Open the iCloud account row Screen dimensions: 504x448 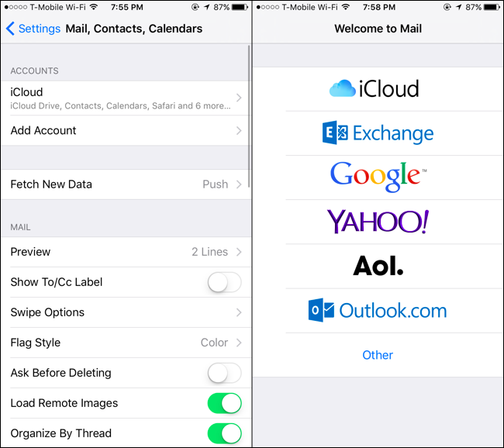[126, 98]
